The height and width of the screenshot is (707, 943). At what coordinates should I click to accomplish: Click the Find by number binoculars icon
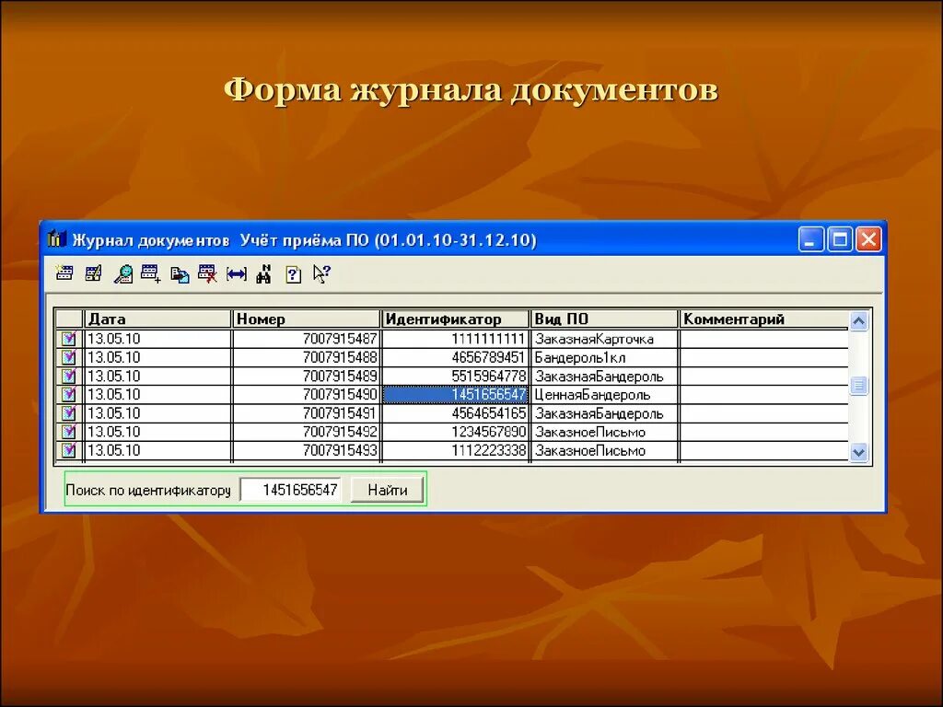coord(264,273)
